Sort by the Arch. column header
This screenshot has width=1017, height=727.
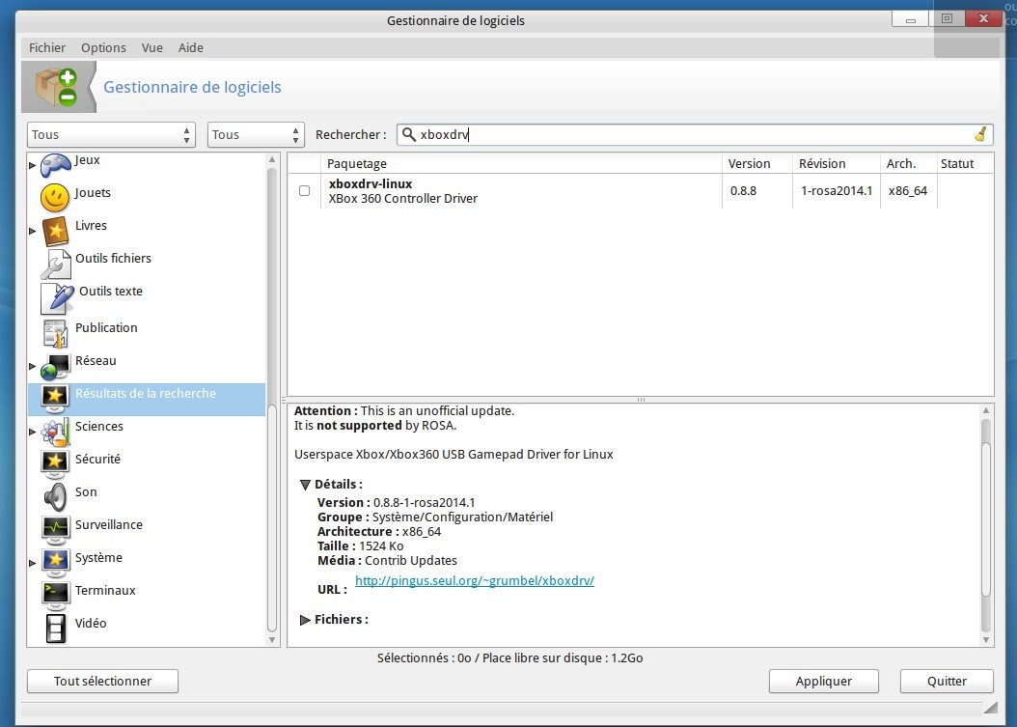point(908,163)
